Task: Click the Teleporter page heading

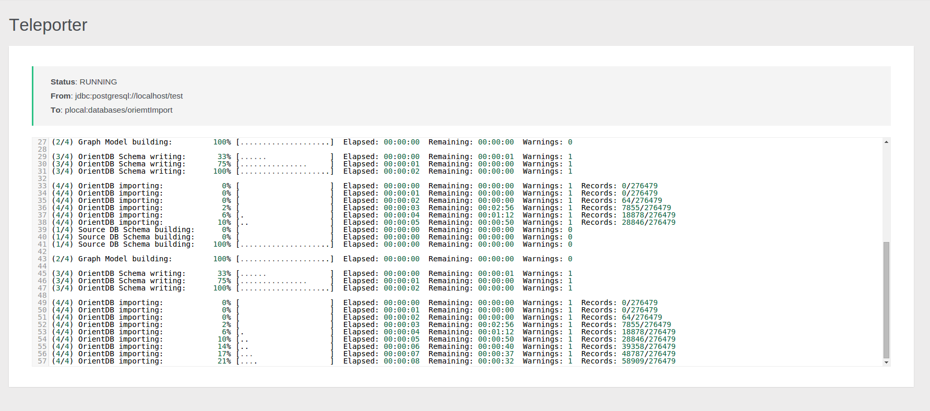Action: [x=48, y=25]
